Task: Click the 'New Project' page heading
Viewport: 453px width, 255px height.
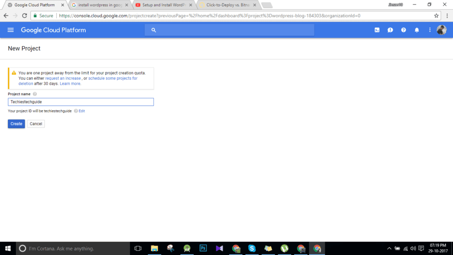Action: (x=24, y=49)
